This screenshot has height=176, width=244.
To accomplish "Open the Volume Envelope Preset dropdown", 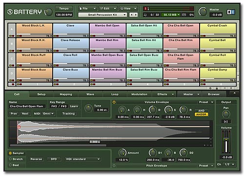I will coord(206,102).
